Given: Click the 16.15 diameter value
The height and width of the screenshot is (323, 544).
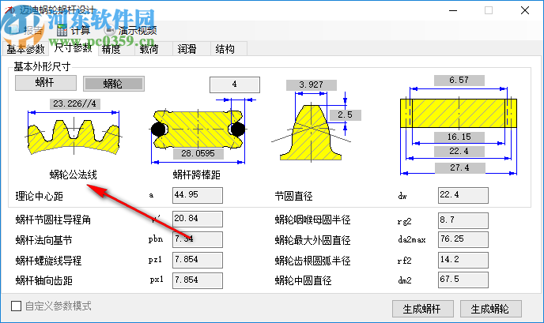Looking at the screenshot, I should point(459,137).
